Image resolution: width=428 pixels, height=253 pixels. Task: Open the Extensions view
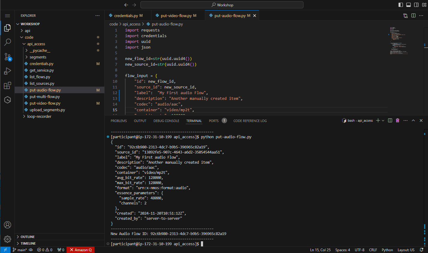tap(7, 85)
